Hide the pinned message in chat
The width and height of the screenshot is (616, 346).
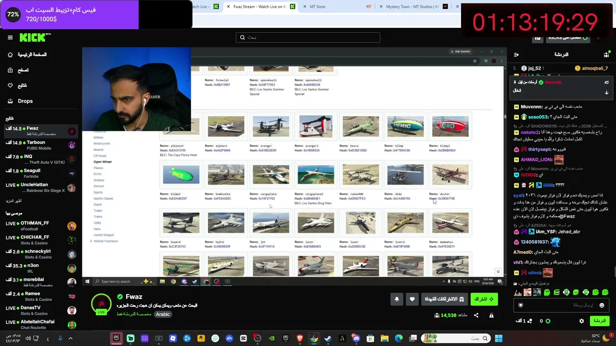pos(606,83)
